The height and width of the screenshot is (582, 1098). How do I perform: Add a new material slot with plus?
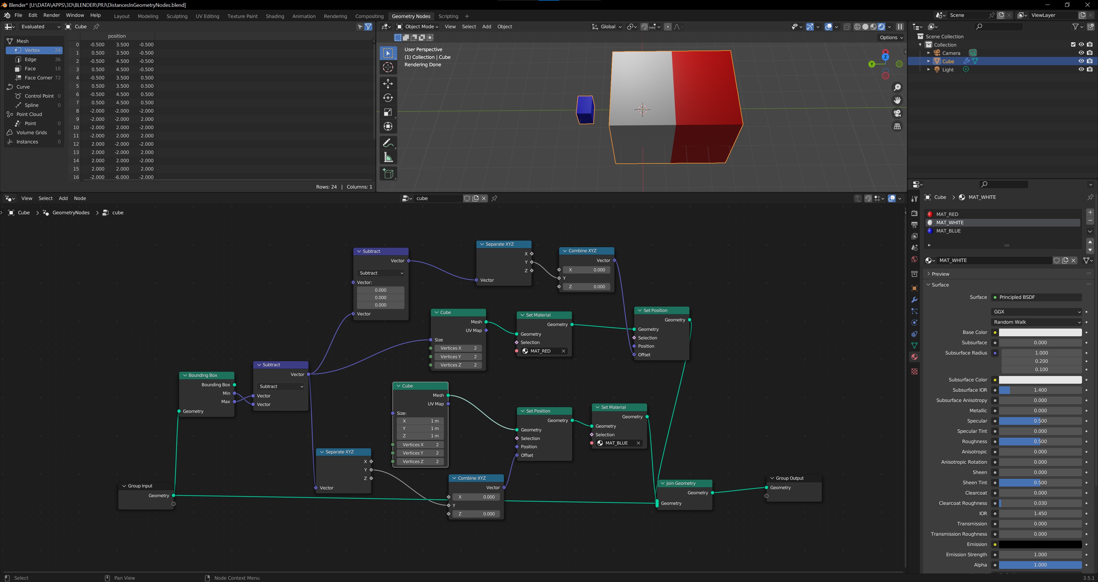coord(1090,213)
